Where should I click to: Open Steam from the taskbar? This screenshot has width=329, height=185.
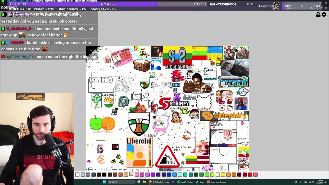pyautogui.click(x=199, y=182)
